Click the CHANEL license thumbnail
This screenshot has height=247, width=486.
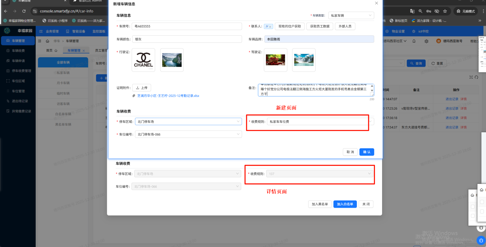pos(143,60)
